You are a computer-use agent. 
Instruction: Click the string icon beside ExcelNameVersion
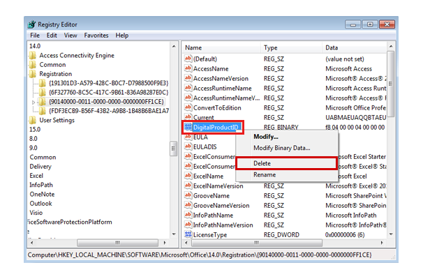pyautogui.click(x=188, y=186)
